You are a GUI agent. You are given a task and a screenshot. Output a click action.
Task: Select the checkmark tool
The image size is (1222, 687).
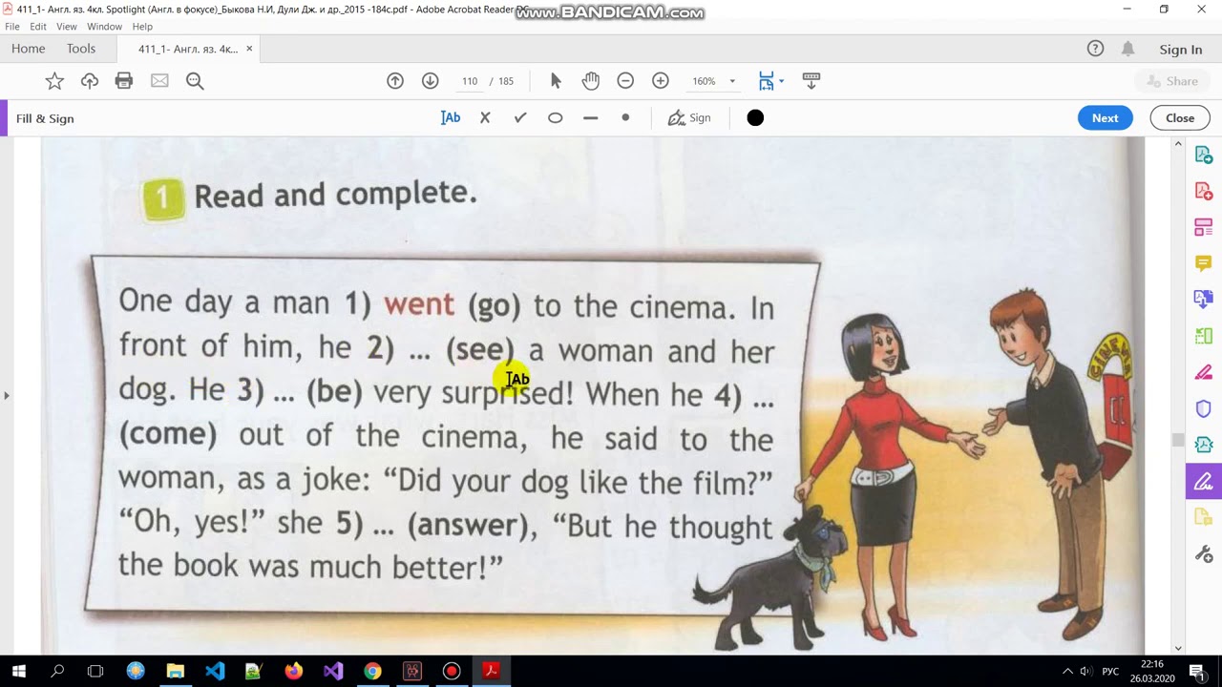520,118
